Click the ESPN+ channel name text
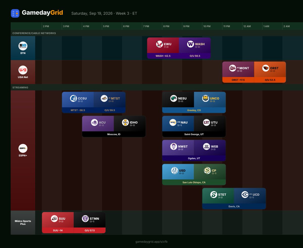This screenshot has width=303, height=248. point(23,155)
